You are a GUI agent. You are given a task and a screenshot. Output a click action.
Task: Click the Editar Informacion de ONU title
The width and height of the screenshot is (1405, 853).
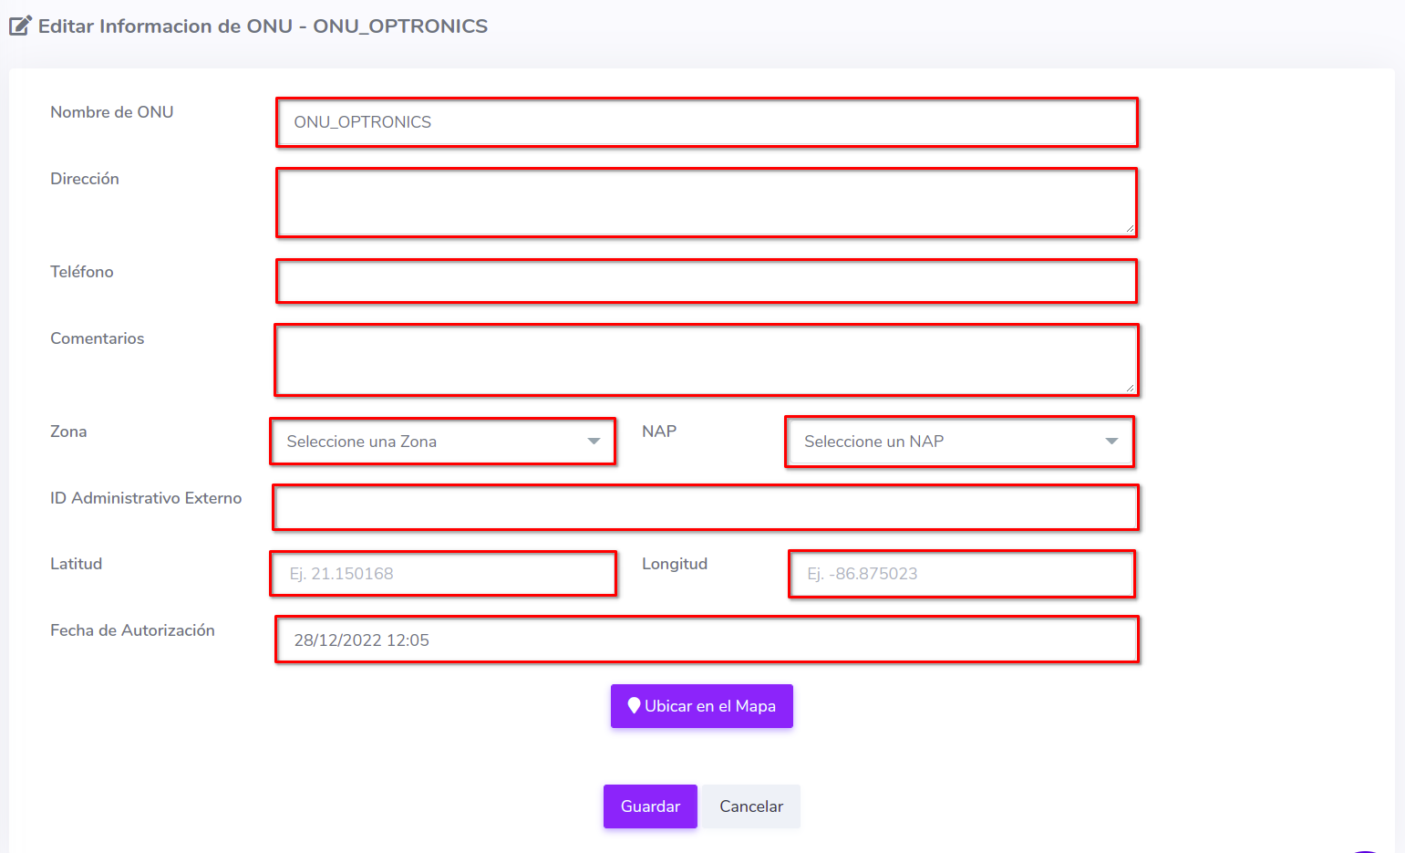point(263,26)
